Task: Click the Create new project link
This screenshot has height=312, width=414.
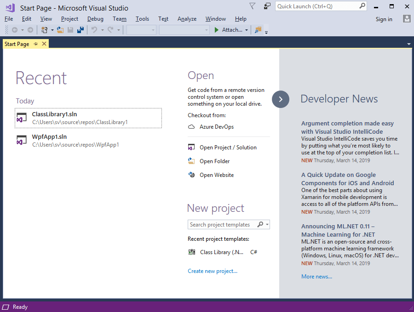Action: pos(213,271)
